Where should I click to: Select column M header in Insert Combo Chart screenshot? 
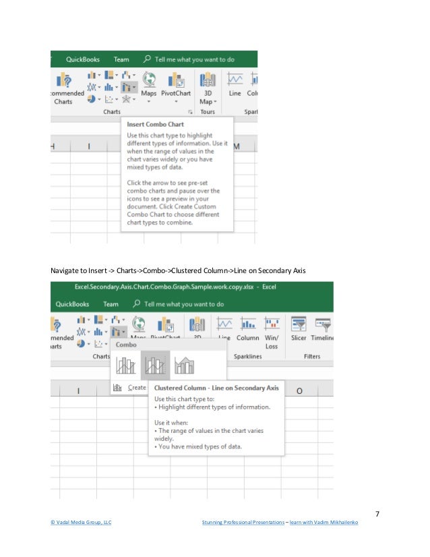(244, 146)
